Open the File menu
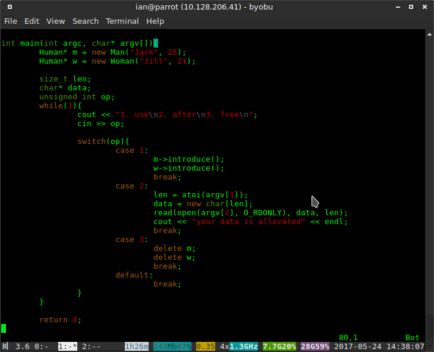434x352 pixels. [x=11, y=21]
